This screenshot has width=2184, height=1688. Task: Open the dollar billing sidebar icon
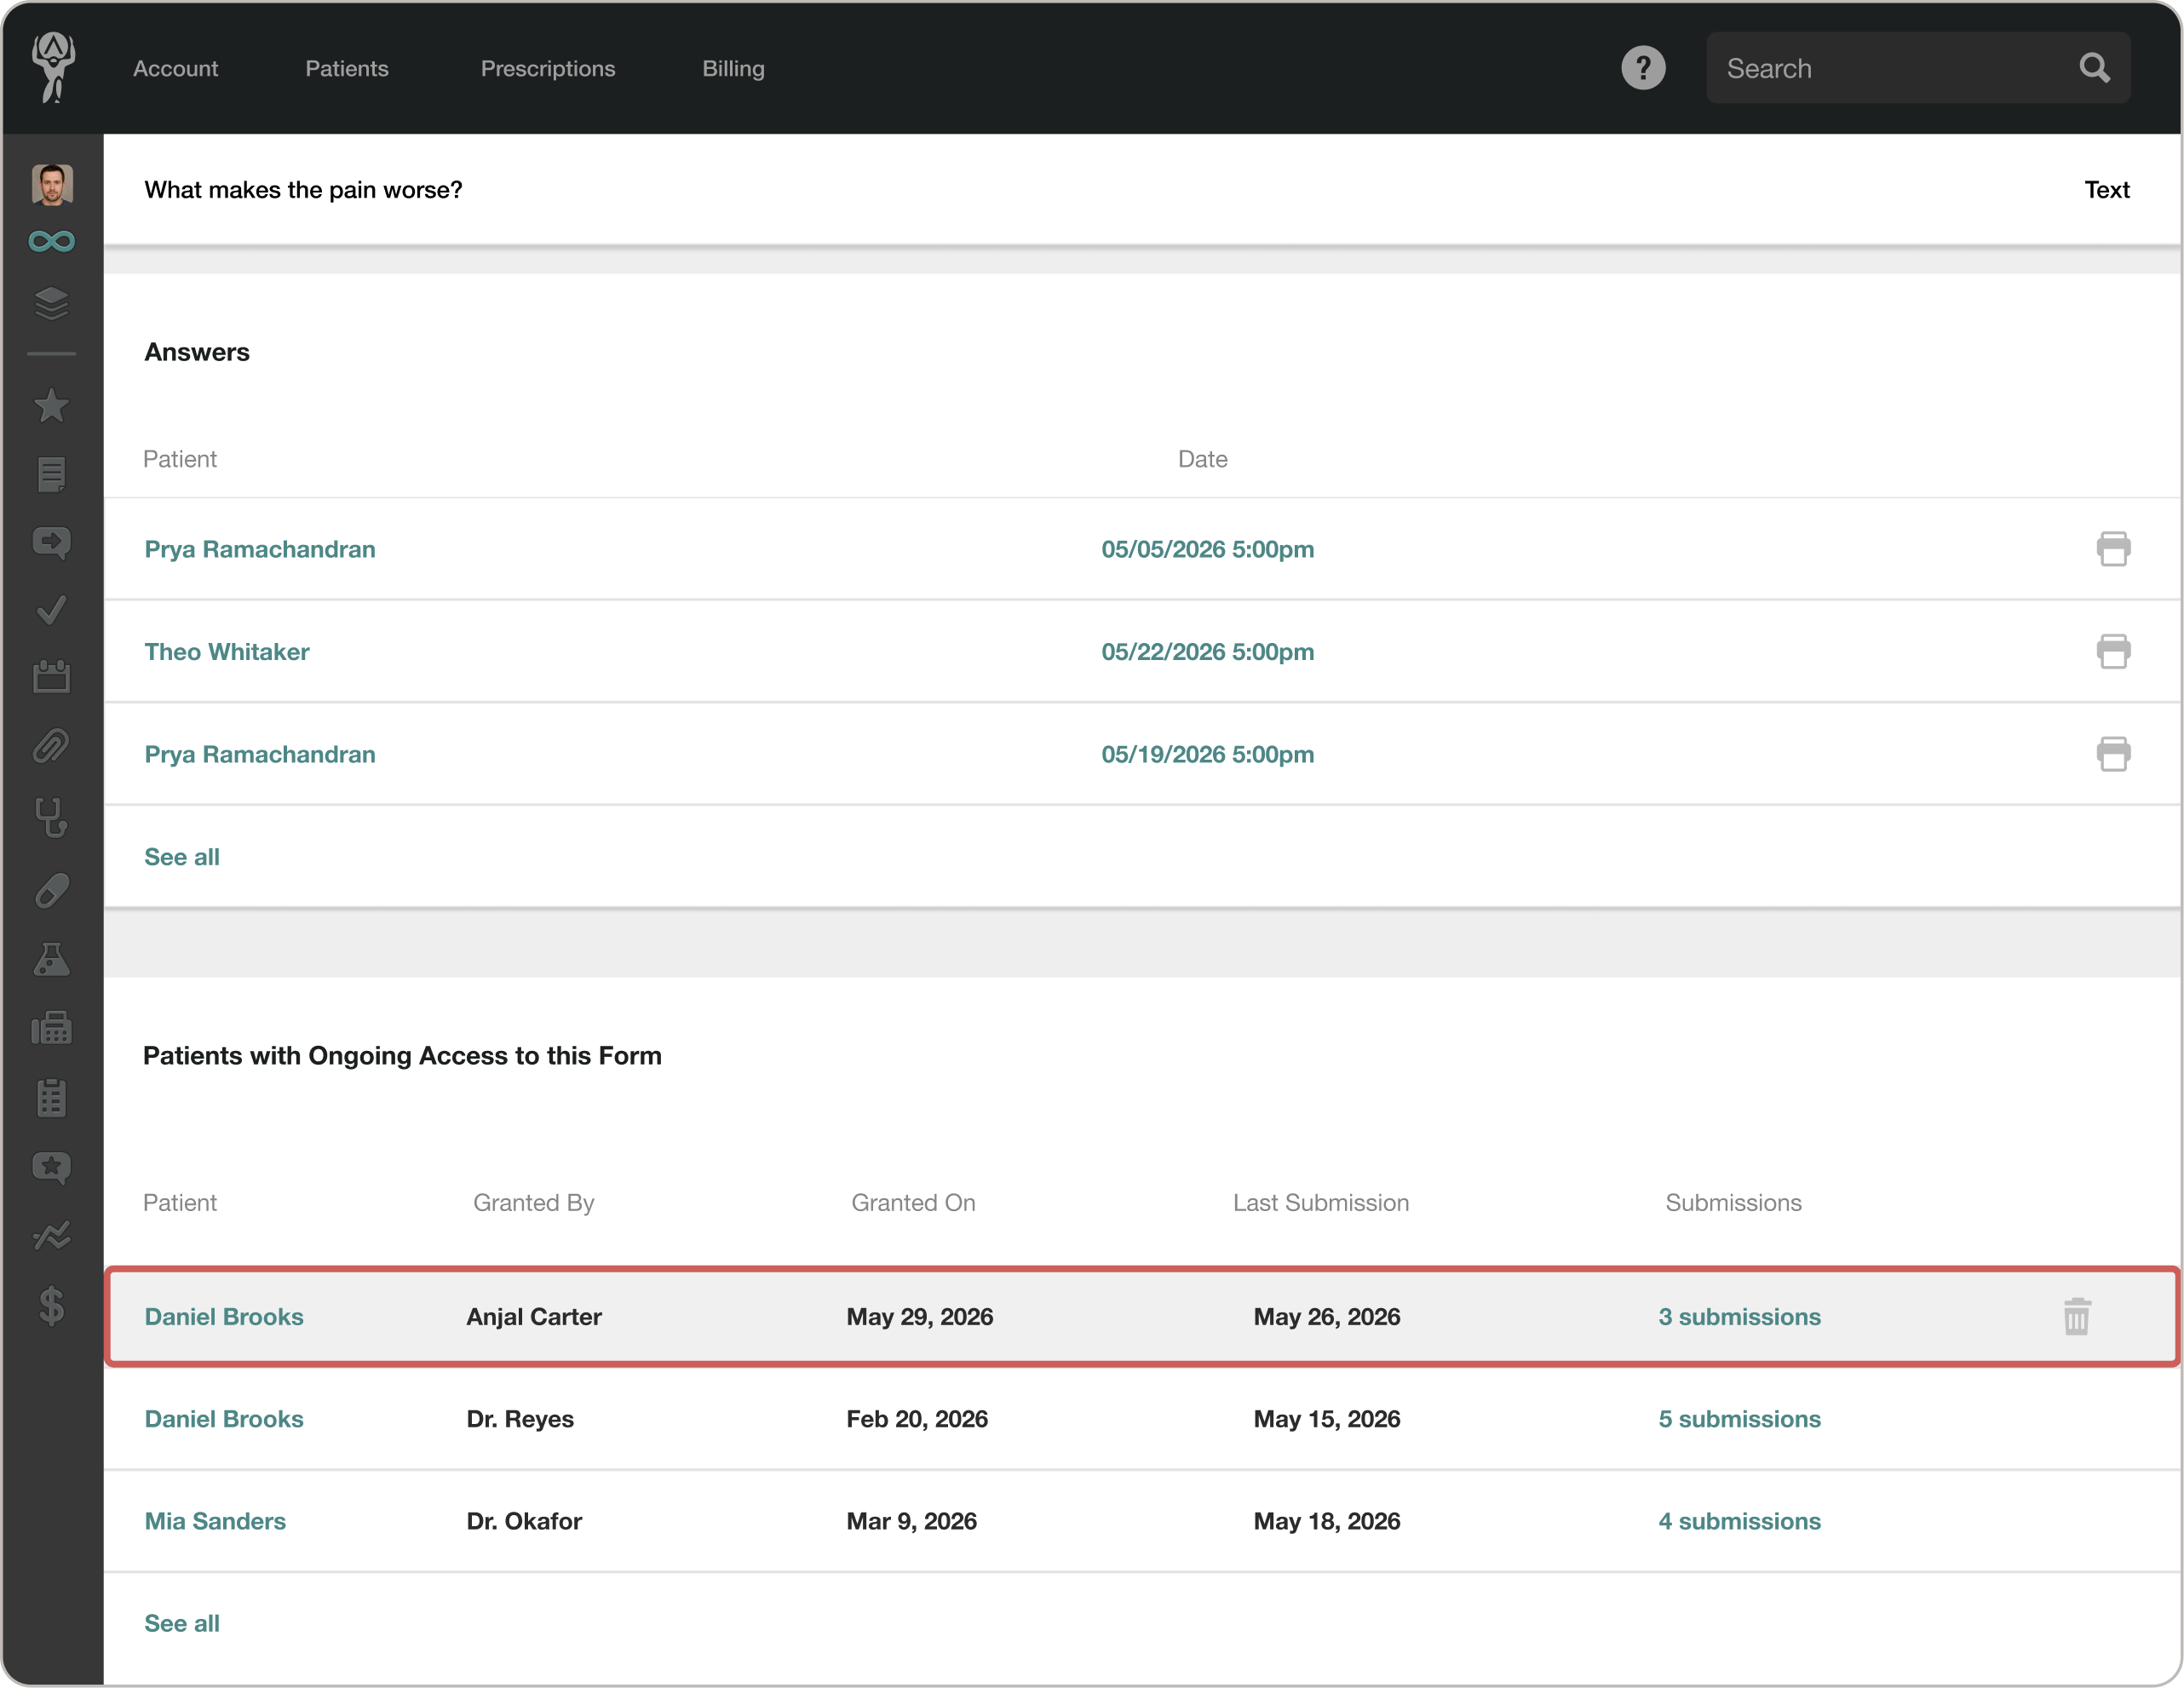(x=52, y=1306)
